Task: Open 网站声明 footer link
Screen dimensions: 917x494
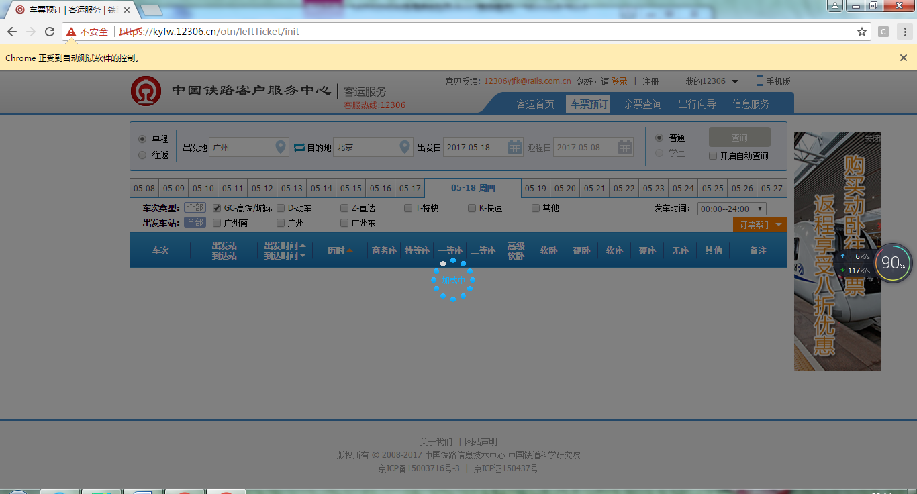Action: pos(481,442)
